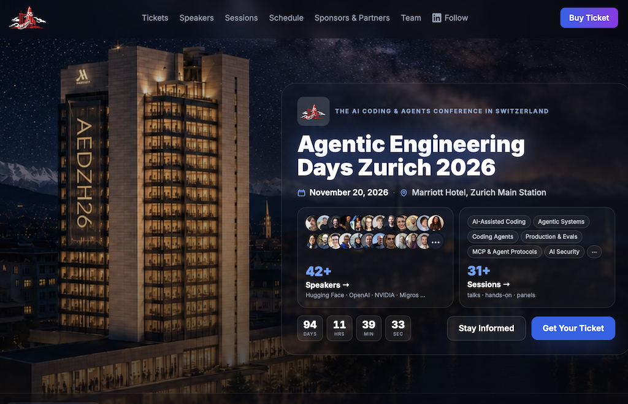Image resolution: width=628 pixels, height=404 pixels.
Task: Click the SEC countdown box
Action: (x=397, y=328)
